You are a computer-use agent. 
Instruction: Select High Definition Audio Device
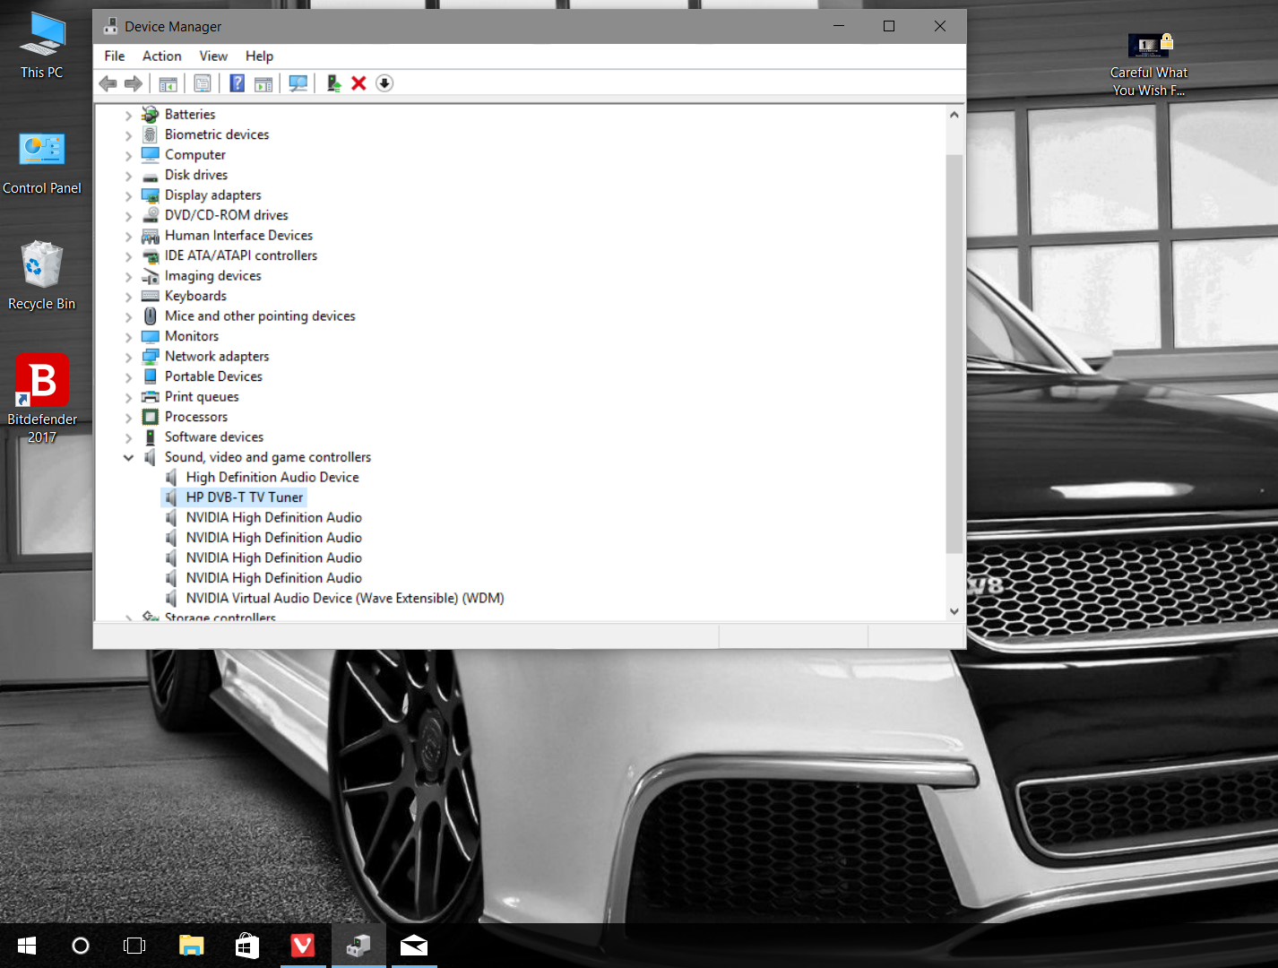[272, 478]
